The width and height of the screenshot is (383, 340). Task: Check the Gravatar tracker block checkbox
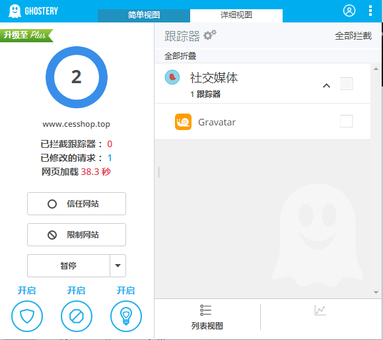(x=346, y=121)
